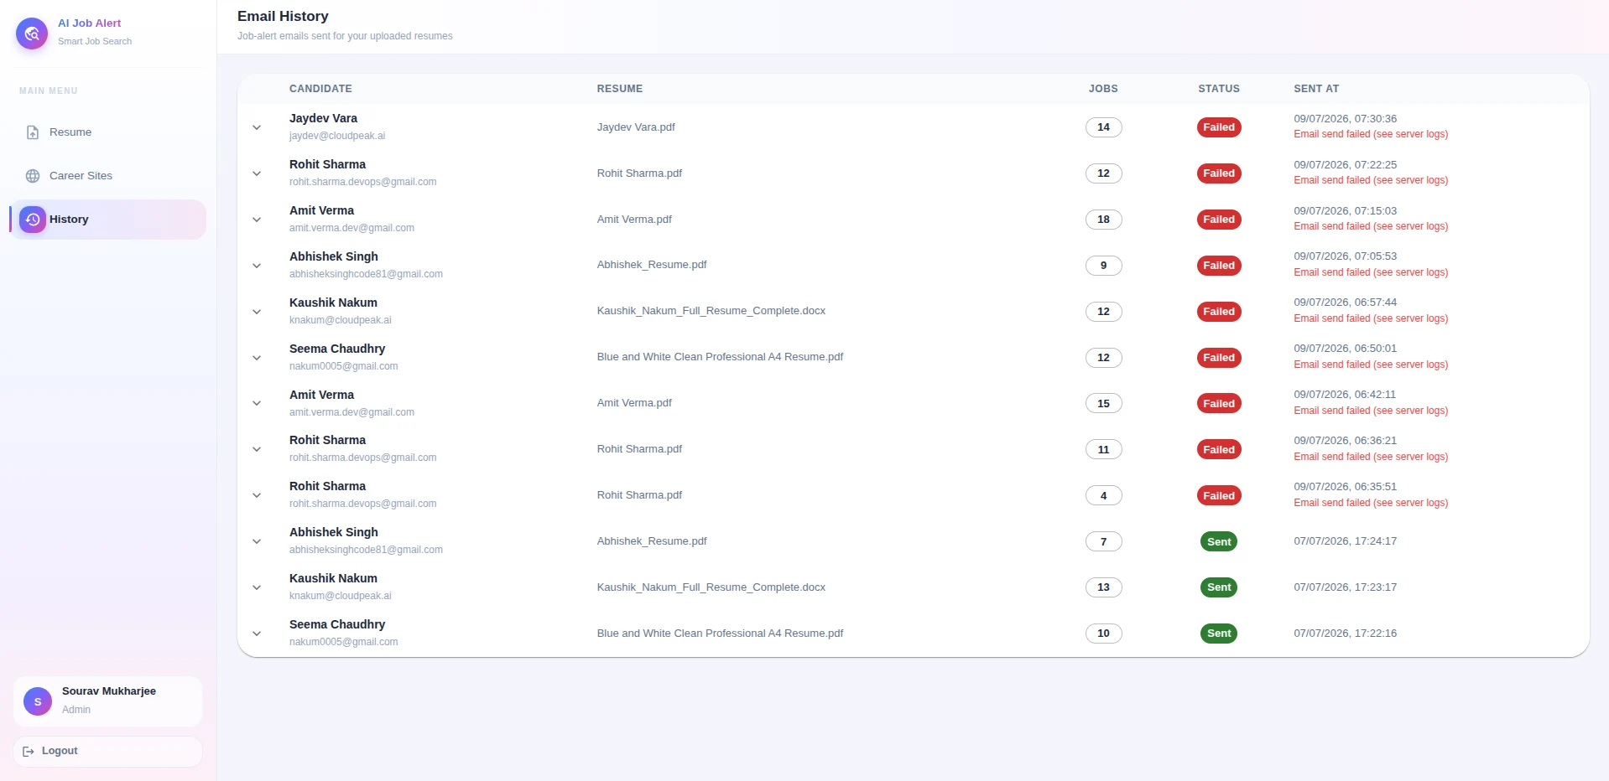
Task: Click the jobs count 9 badge
Action: coord(1103,266)
